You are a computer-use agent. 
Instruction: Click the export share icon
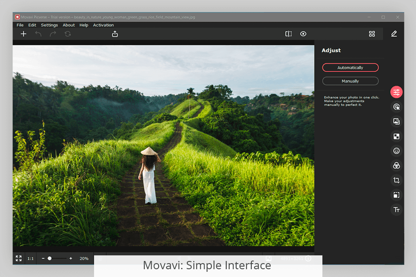point(115,34)
